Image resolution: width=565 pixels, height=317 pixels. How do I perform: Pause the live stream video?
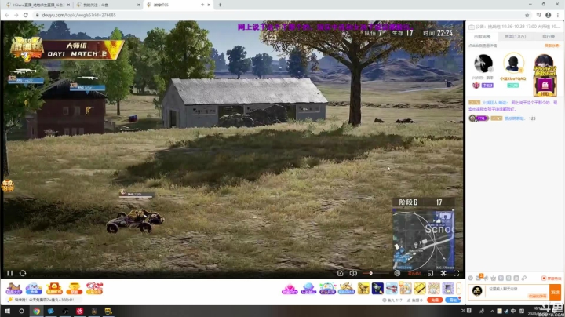click(9, 273)
